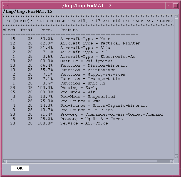The image size is (181, 177).
Task: Click the horizontal scrollbar right arrow
Action: [172, 161]
